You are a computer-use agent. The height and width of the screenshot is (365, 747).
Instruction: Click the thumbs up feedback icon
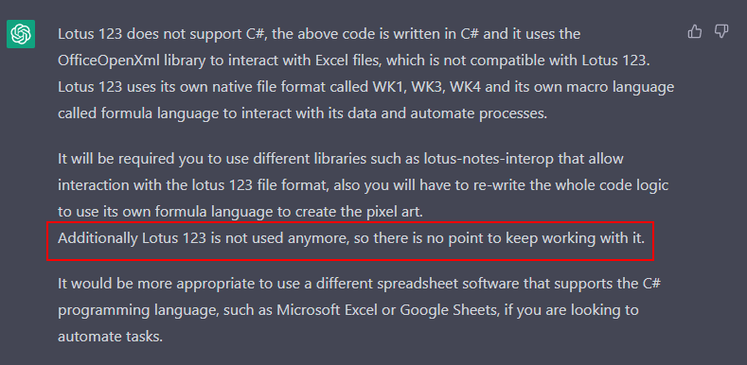click(x=695, y=32)
